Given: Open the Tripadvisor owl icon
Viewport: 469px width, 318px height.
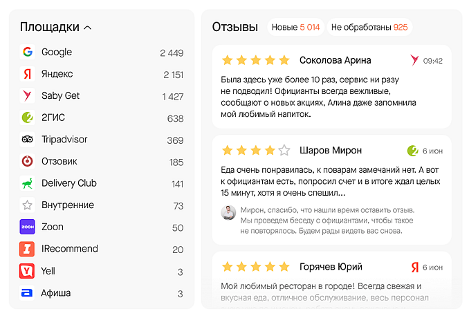Looking at the screenshot, I should click(28, 140).
